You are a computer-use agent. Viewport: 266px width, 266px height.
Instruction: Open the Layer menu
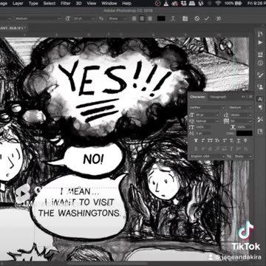(18, 4)
